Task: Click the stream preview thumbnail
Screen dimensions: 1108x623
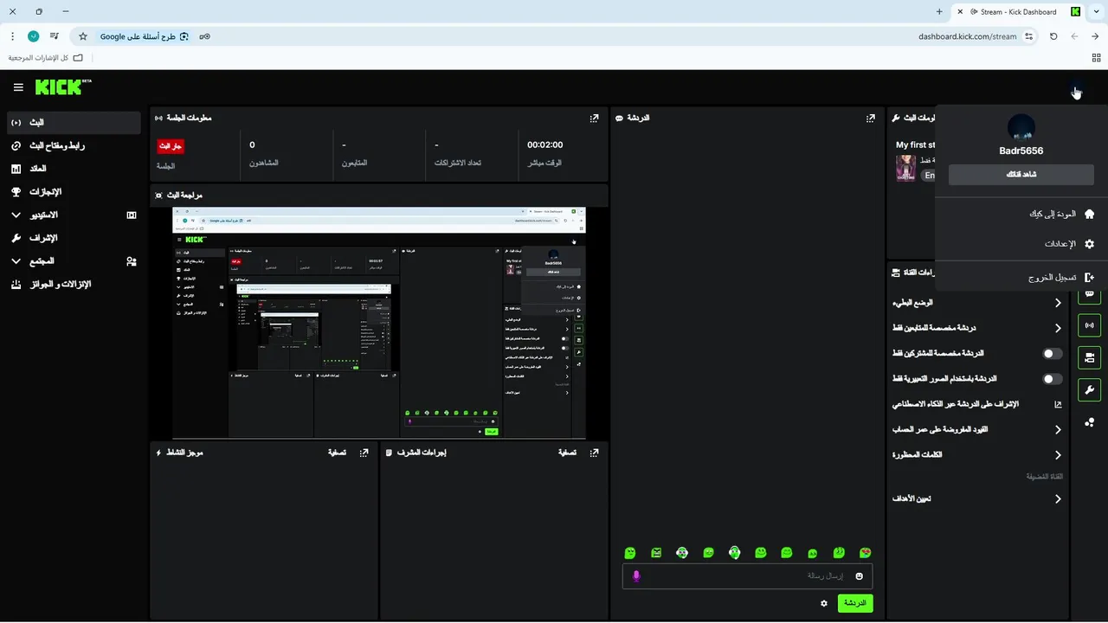Action: tap(379, 323)
